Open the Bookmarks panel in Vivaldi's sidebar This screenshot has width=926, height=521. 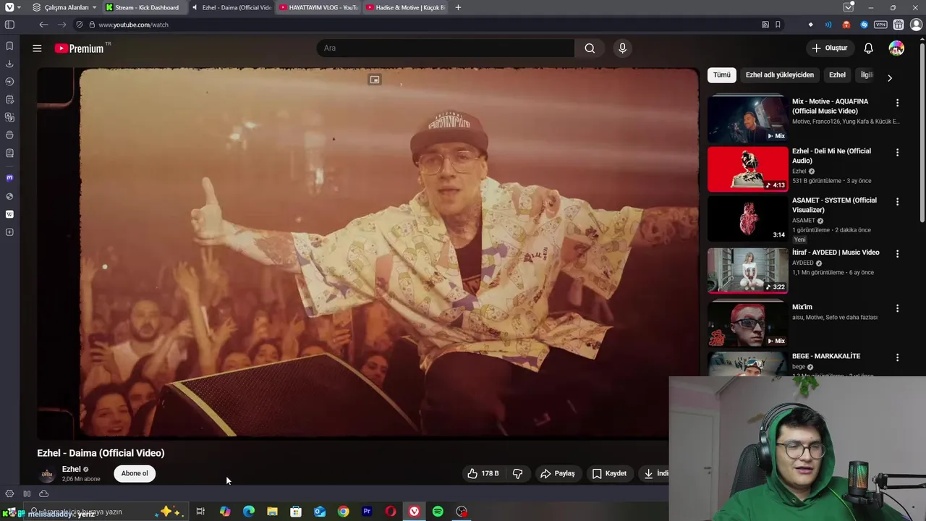tap(9, 46)
